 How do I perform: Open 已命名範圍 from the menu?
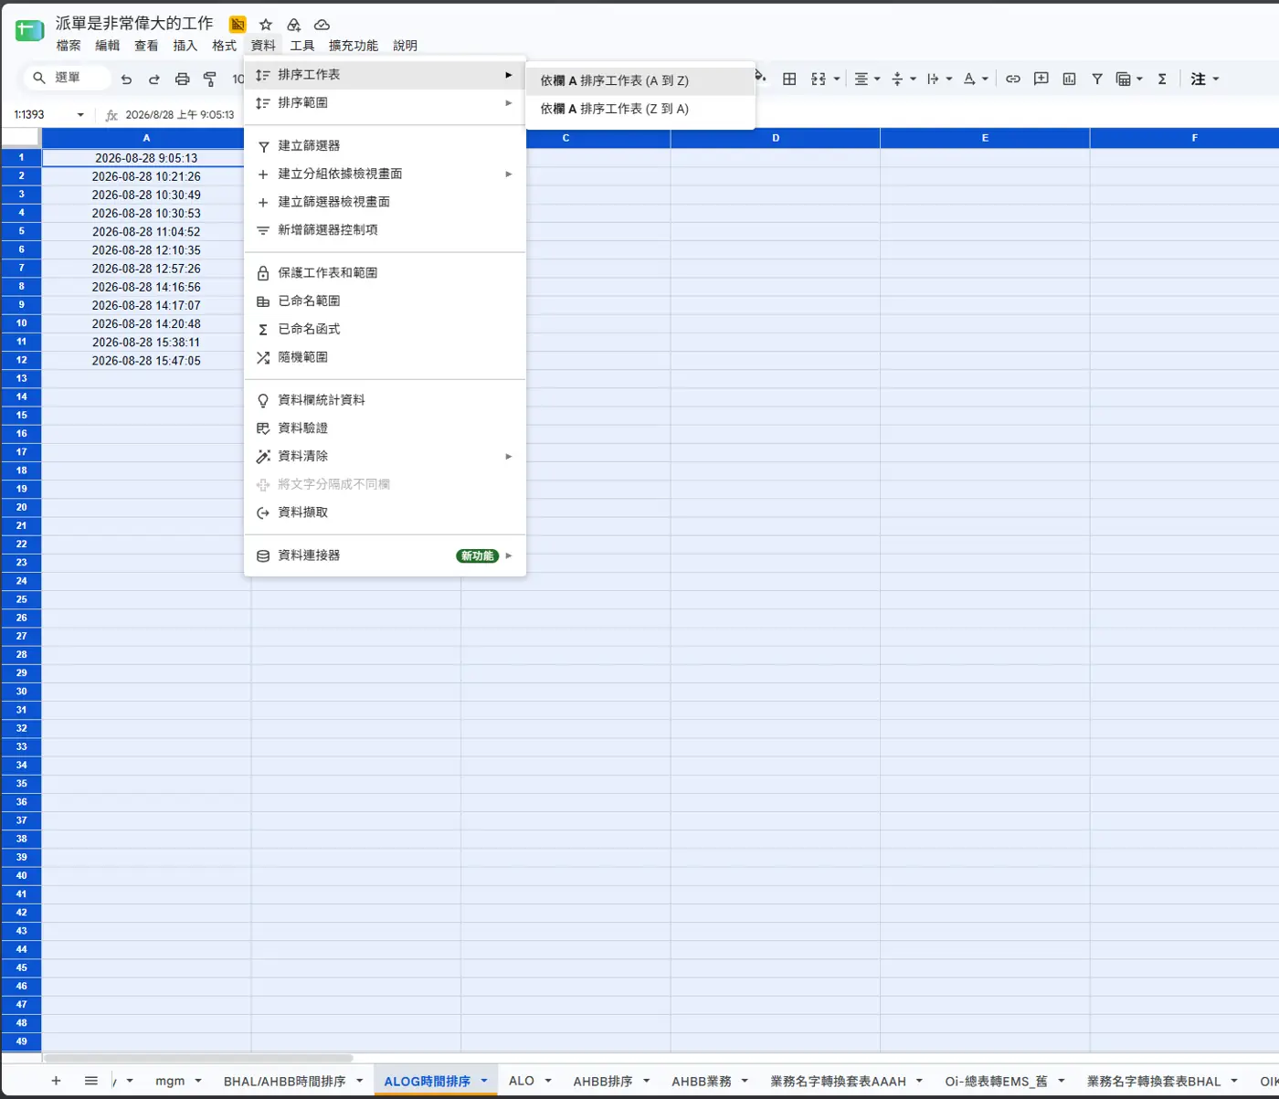coord(385,301)
